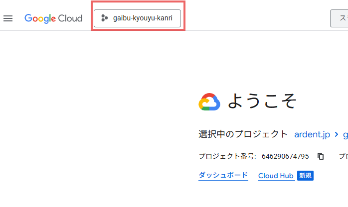Click the Google Cloud logo in header
Screen dimensions: 348x207
53,18
